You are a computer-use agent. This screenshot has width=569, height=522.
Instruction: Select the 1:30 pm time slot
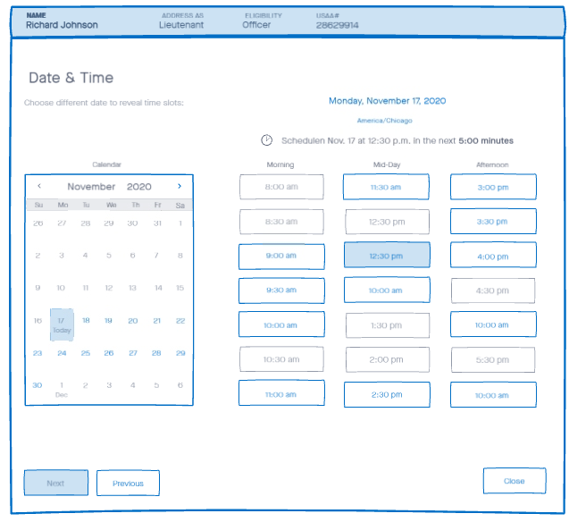point(388,325)
